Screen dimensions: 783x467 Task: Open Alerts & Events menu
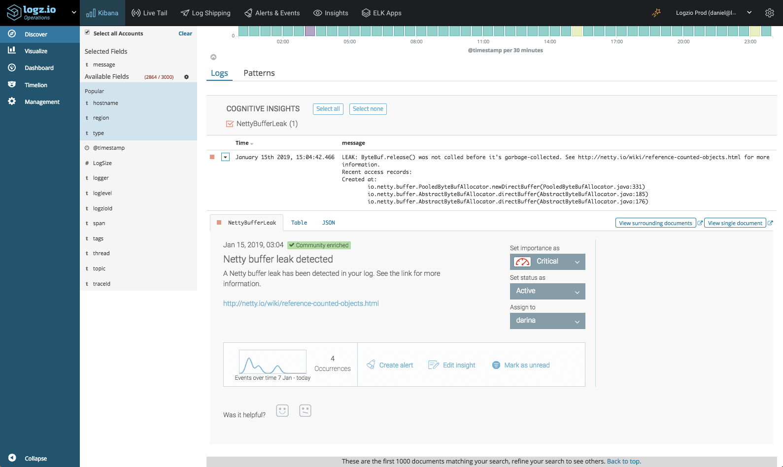pyautogui.click(x=272, y=13)
